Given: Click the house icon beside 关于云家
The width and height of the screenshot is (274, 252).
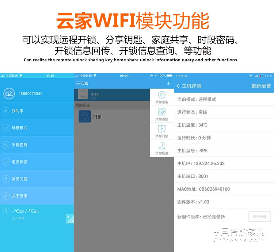Looking at the screenshot, I should point(6,196).
